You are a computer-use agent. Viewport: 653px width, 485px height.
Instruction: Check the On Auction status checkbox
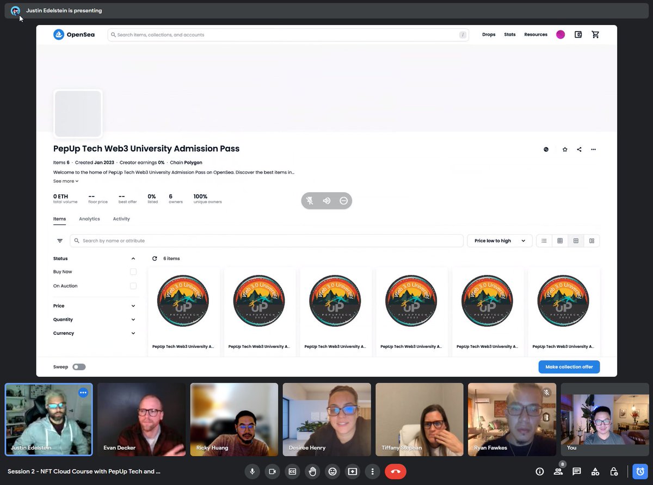click(x=133, y=286)
